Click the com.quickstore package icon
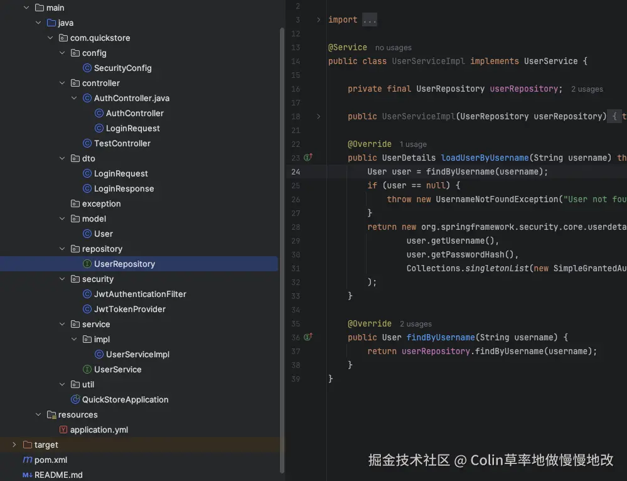The width and height of the screenshot is (627, 481). [63, 38]
